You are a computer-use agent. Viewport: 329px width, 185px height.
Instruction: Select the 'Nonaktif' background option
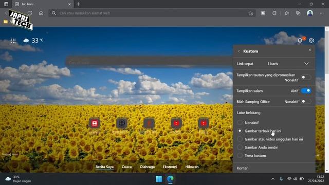(240, 122)
